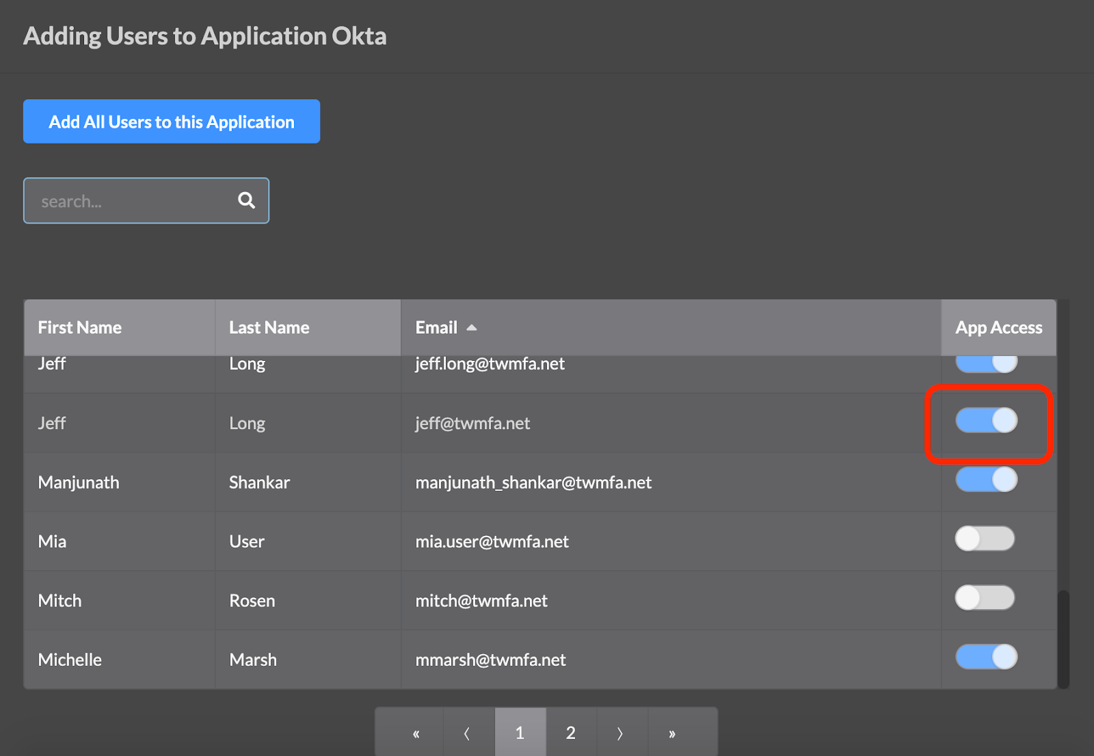Click Adding Users to Application Okta heading

point(205,36)
